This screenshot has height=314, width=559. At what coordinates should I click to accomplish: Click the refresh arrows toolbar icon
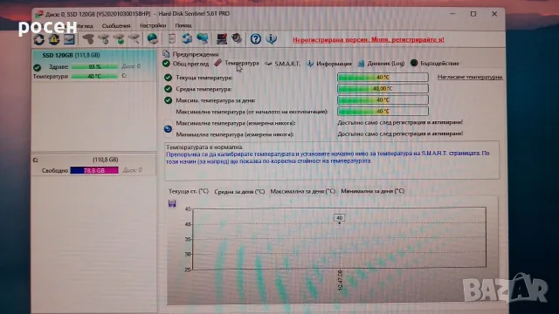pos(38,39)
